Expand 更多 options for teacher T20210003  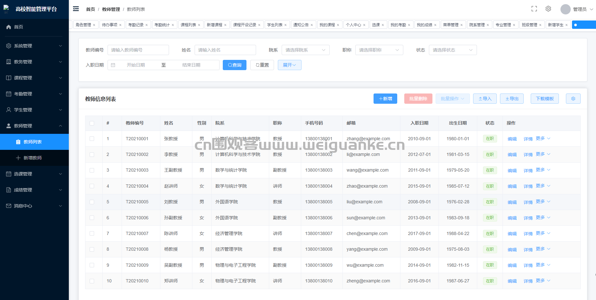tap(543, 170)
